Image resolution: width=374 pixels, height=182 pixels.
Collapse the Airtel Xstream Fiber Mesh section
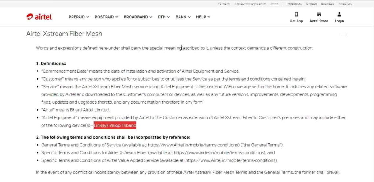pyautogui.click(x=344, y=35)
